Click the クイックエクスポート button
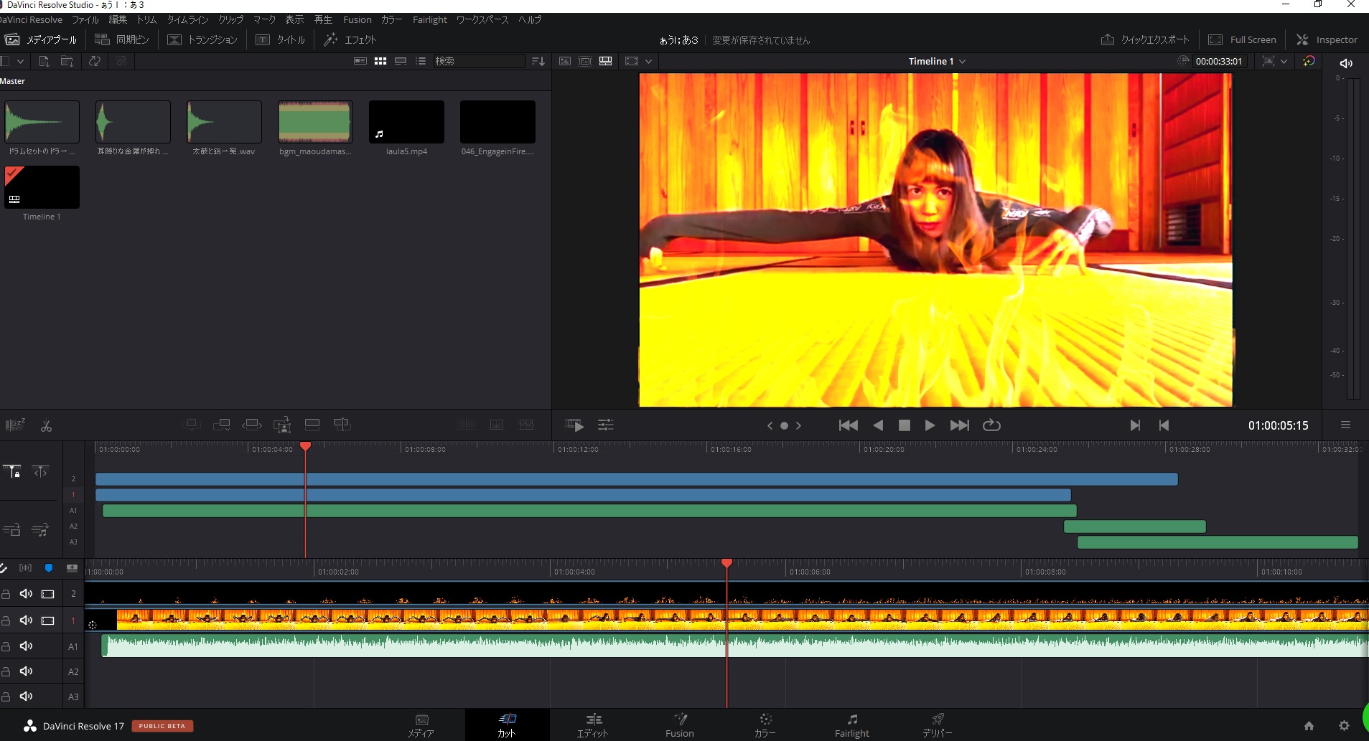Viewport: 1369px width, 741px height. [1145, 40]
